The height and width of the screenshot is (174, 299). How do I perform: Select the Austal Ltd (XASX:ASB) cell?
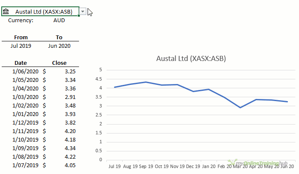40,12
